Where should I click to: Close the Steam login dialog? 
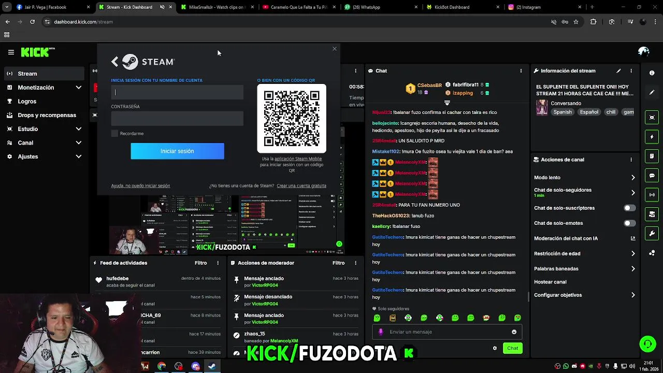click(335, 49)
